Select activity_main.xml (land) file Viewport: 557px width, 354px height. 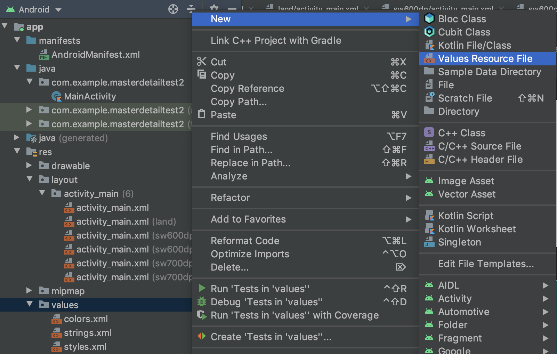click(126, 222)
